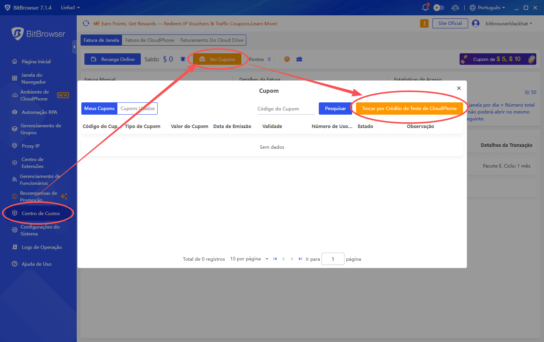Image resolution: width=544 pixels, height=342 pixels.
Task: Click the Data de Emissão column header
Action: pyautogui.click(x=232, y=126)
